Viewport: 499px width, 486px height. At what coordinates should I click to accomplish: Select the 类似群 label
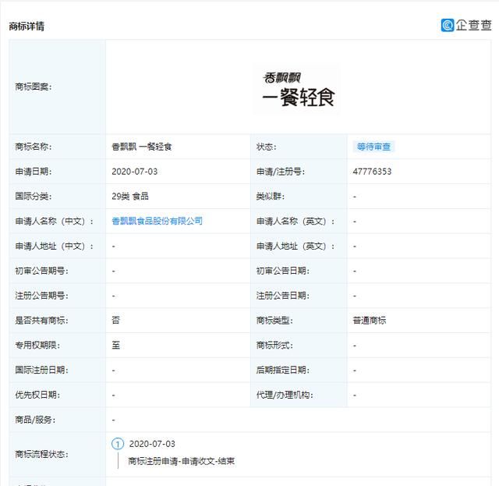pos(271,196)
